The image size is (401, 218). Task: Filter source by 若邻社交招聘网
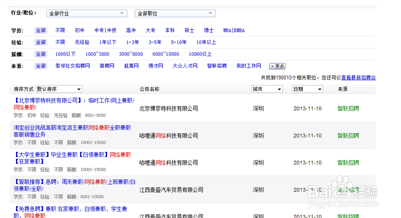tap(73, 66)
